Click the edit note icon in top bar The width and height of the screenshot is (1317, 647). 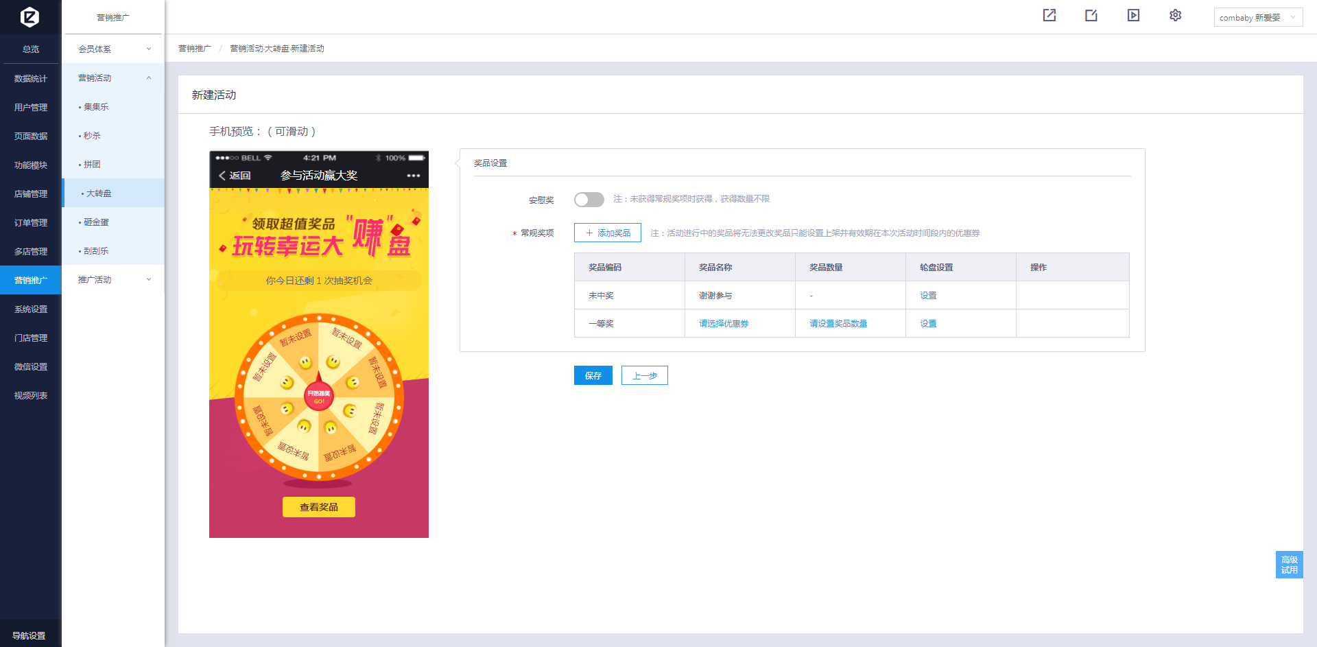(x=1091, y=15)
